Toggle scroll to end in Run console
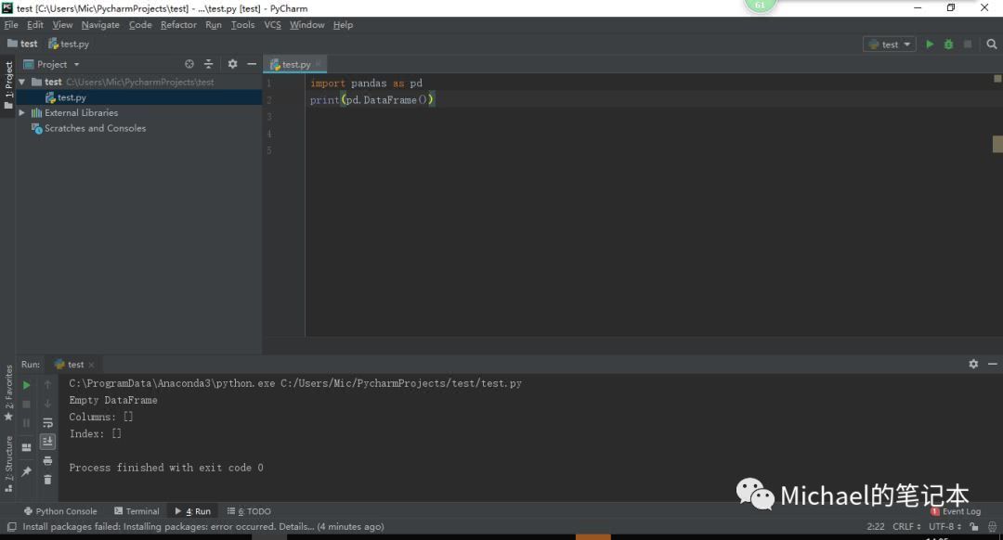This screenshot has height=540, width=1003. tap(47, 442)
